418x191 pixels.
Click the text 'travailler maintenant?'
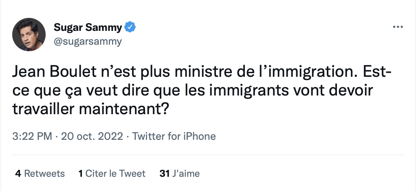coord(91,110)
